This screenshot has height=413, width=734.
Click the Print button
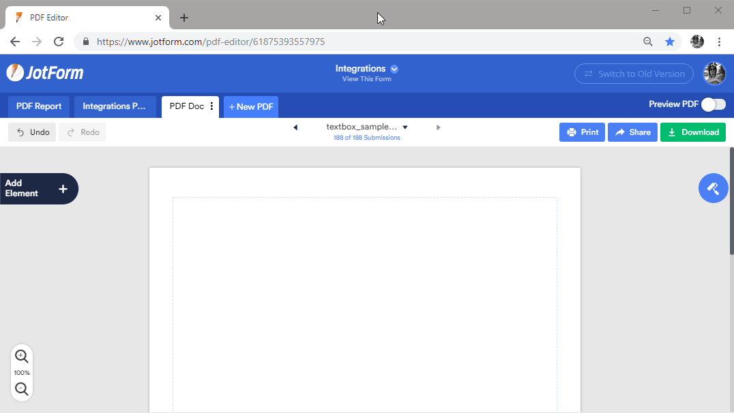click(583, 132)
